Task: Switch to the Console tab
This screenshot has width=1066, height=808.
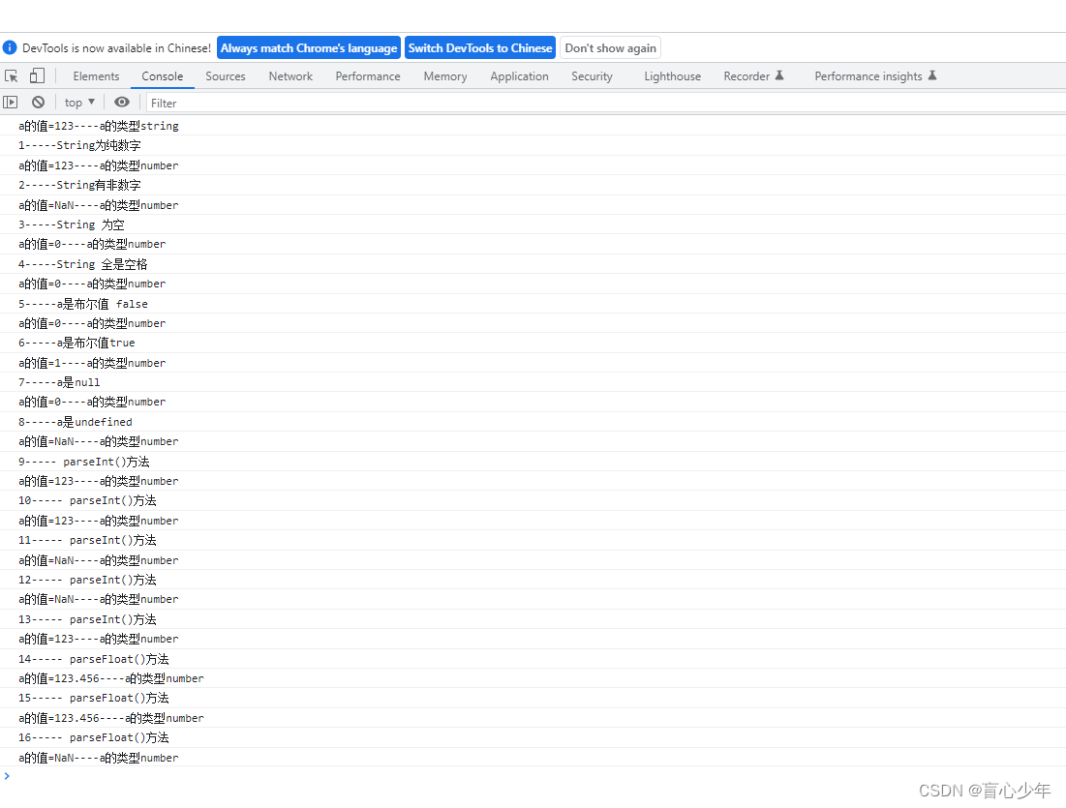Action: click(163, 76)
